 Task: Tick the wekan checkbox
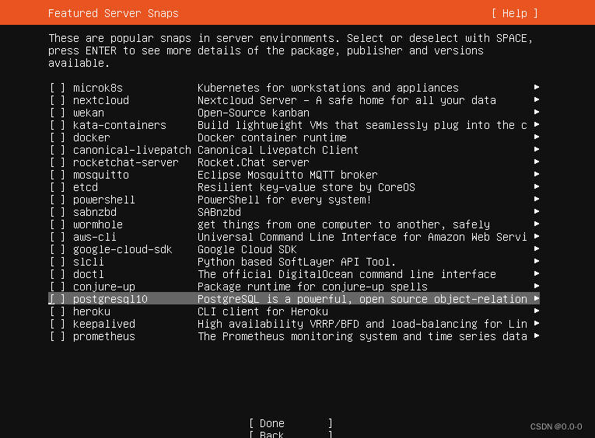(x=58, y=113)
